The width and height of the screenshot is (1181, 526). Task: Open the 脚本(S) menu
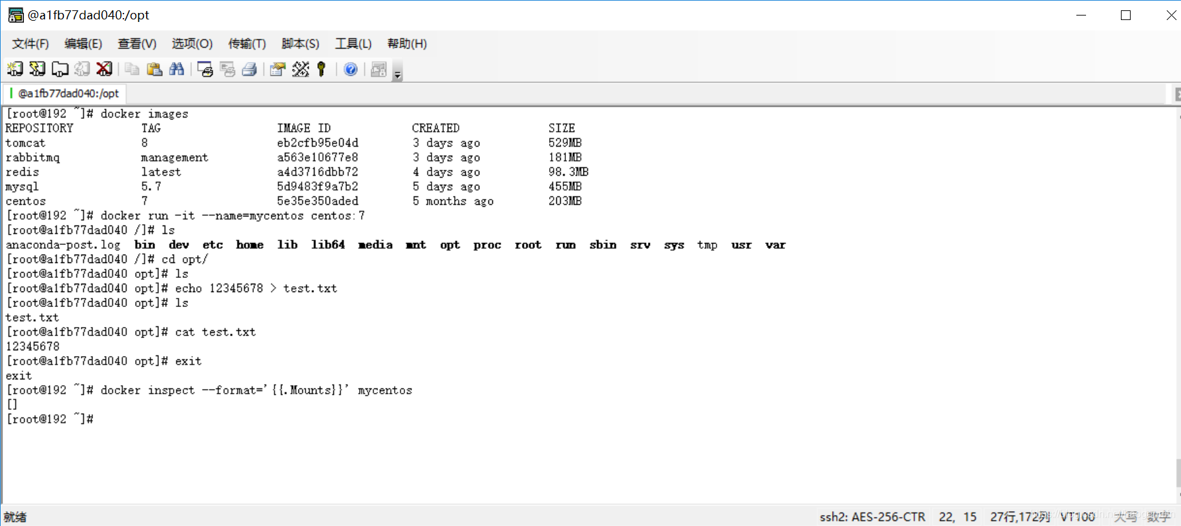pos(300,44)
